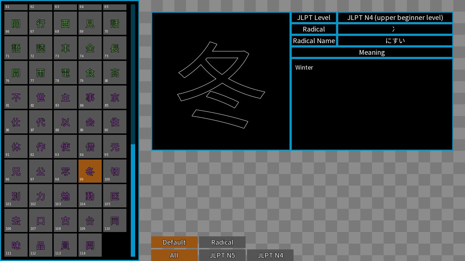This screenshot has height=261, width=465.
Task: Open the kanji 医 entry
Action: (115, 196)
